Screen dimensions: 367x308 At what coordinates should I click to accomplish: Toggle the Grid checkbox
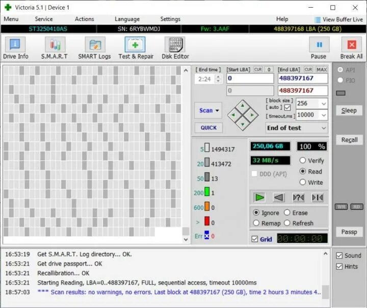[255, 239]
